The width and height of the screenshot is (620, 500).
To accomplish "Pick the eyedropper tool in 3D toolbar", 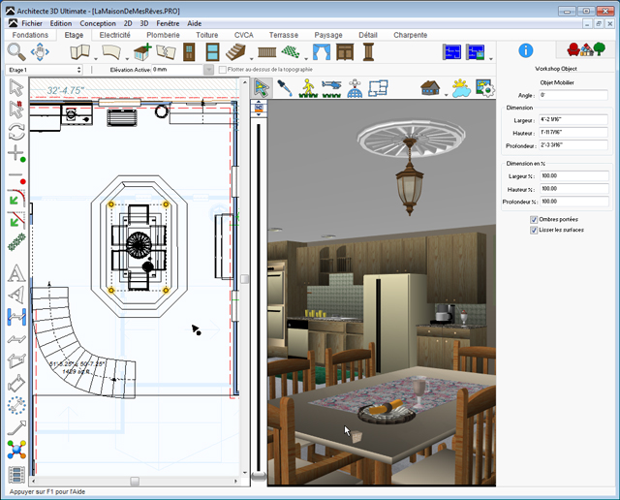I will (x=285, y=87).
